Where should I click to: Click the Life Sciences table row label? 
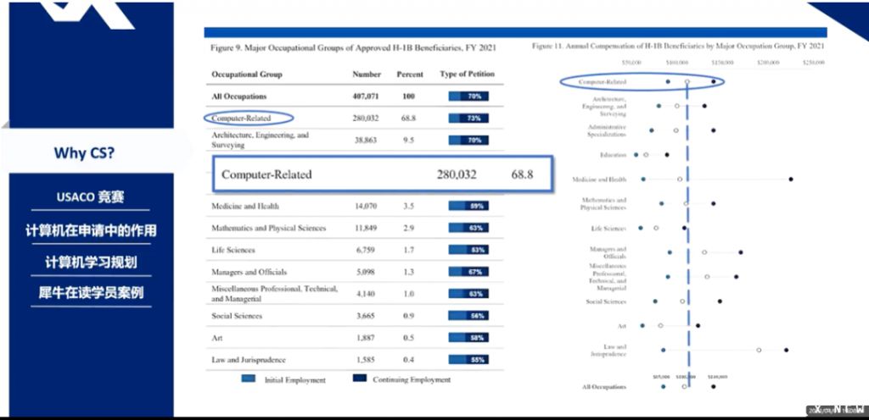coord(236,250)
